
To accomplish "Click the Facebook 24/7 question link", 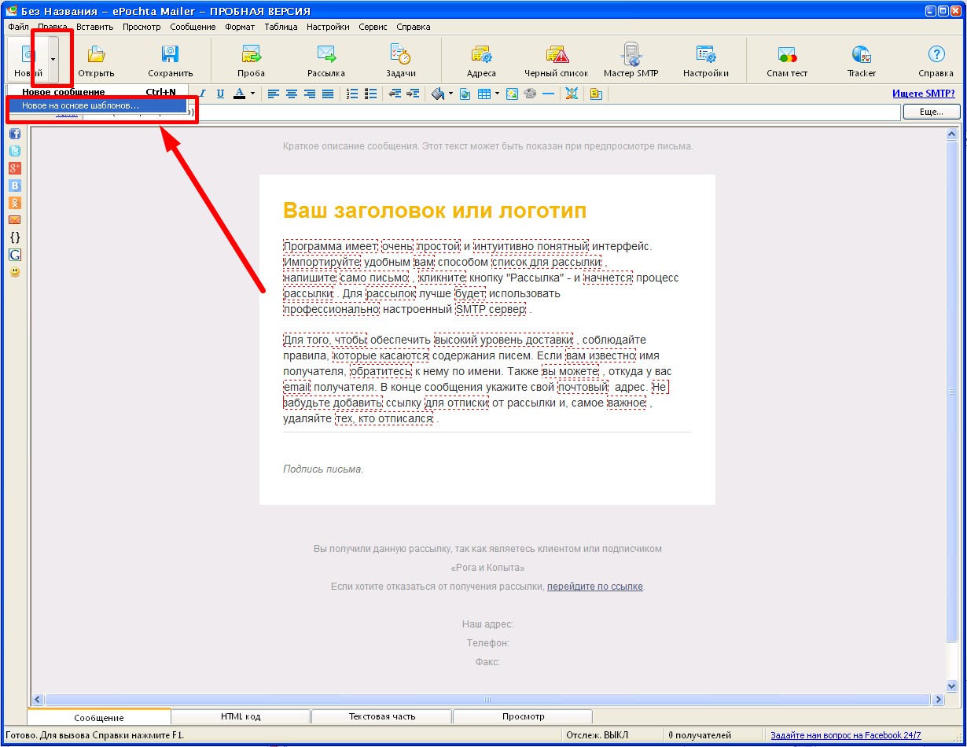I will coord(845,735).
